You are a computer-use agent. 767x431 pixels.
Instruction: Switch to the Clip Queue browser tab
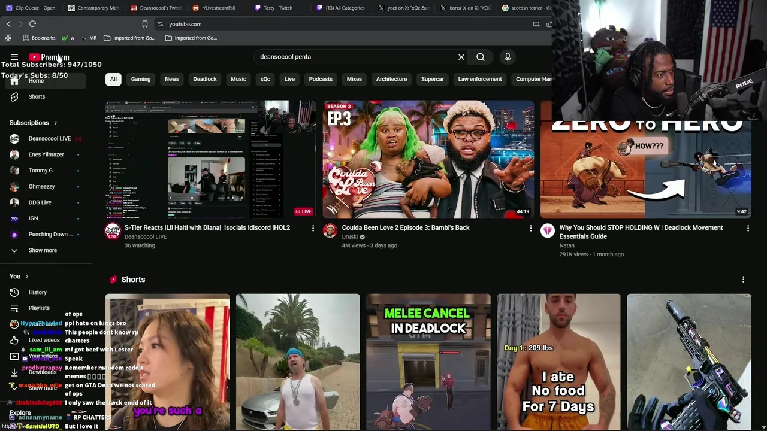coord(31,8)
